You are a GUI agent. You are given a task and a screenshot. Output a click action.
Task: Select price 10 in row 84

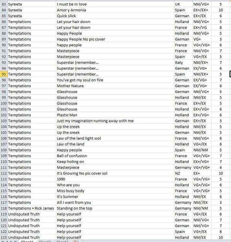221,10
